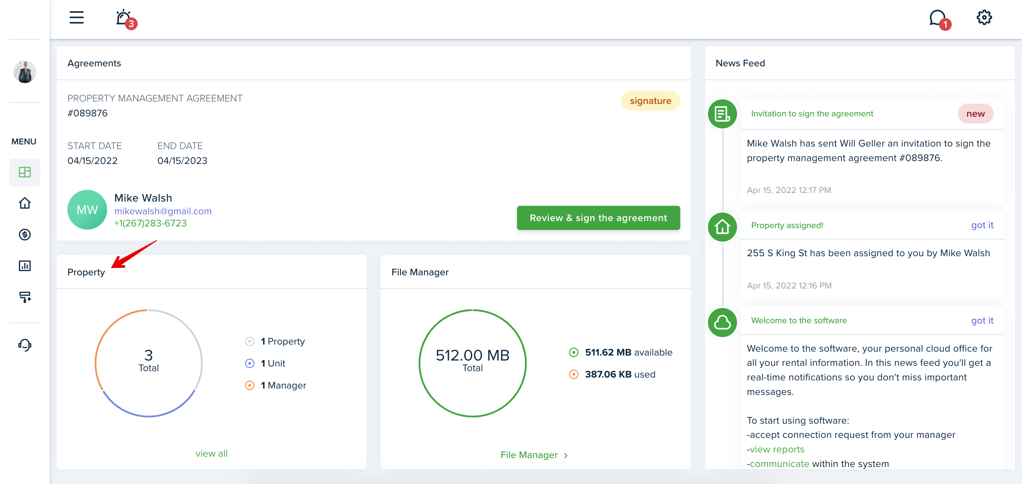Screen dimensions: 1022x484
Task: Open the headset support icon
Action: pos(24,345)
